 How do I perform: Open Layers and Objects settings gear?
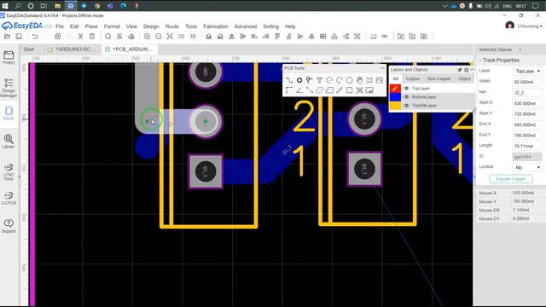click(x=467, y=70)
